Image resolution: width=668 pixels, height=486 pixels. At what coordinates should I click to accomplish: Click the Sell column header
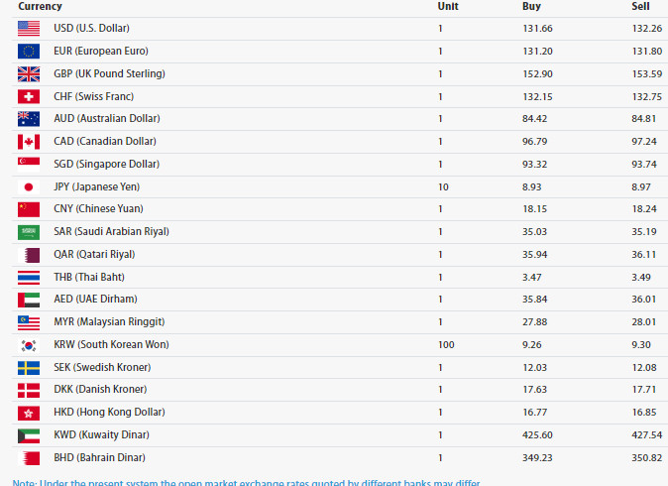640,6
